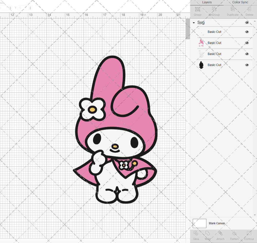
Task: Toggle visibility of the black silhouette Basic Cut layer
Action: pos(247,65)
